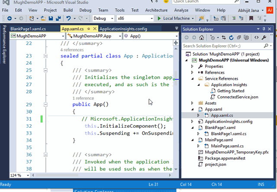Select MughDemoAPP_TemporaryKey.pfx file

[x=237, y=152]
